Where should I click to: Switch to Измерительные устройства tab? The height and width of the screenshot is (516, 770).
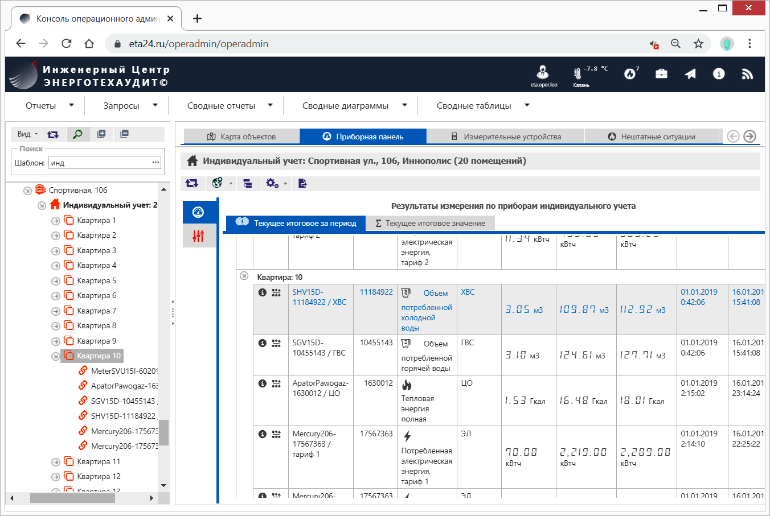click(x=506, y=137)
